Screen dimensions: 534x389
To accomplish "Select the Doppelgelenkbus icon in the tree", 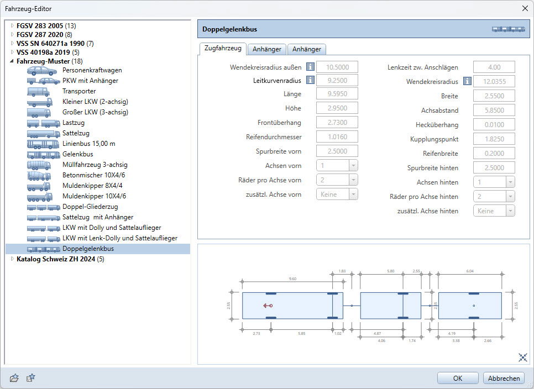I will click(x=44, y=249).
